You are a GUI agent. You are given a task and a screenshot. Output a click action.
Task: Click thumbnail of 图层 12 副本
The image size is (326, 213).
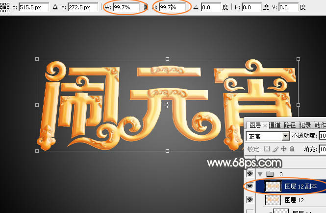click(273, 186)
